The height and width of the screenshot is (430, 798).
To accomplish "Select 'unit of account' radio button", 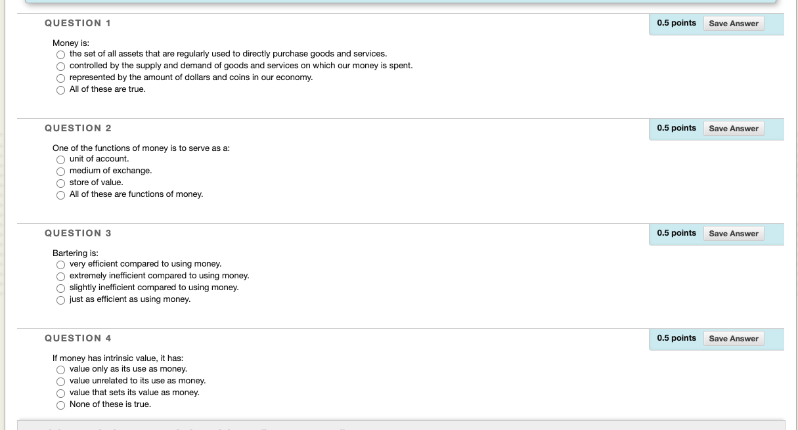I will (x=61, y=160).
